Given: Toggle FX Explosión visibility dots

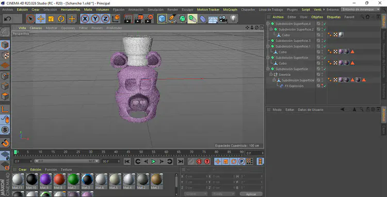Looking at the screenshot, I should 322,86.
